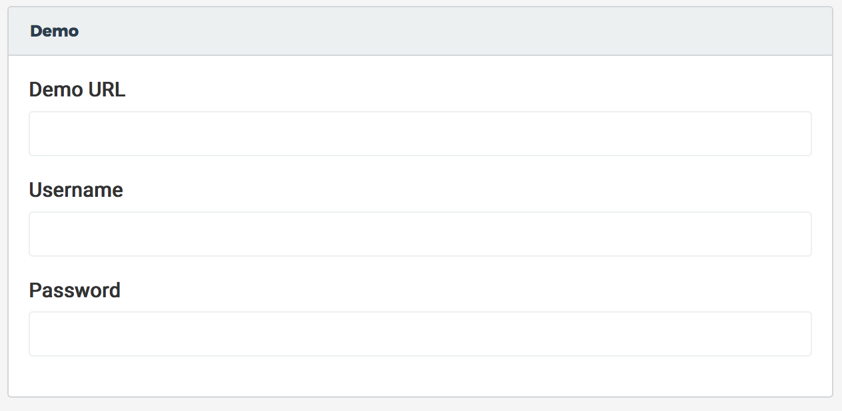Select the word Demo in the header
This screenshot has width=842, height=411.
click(55, 31)
